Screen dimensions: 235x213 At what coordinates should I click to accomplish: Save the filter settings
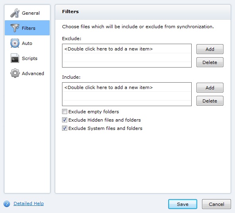pyautogui.click(x=183, y=204)
